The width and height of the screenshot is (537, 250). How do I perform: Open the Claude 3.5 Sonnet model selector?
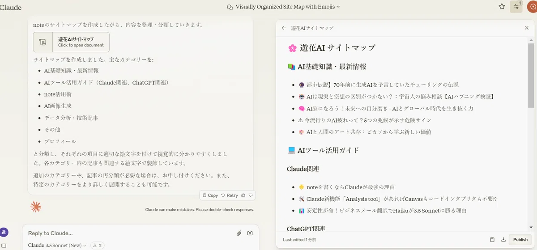tap(57, 245)
